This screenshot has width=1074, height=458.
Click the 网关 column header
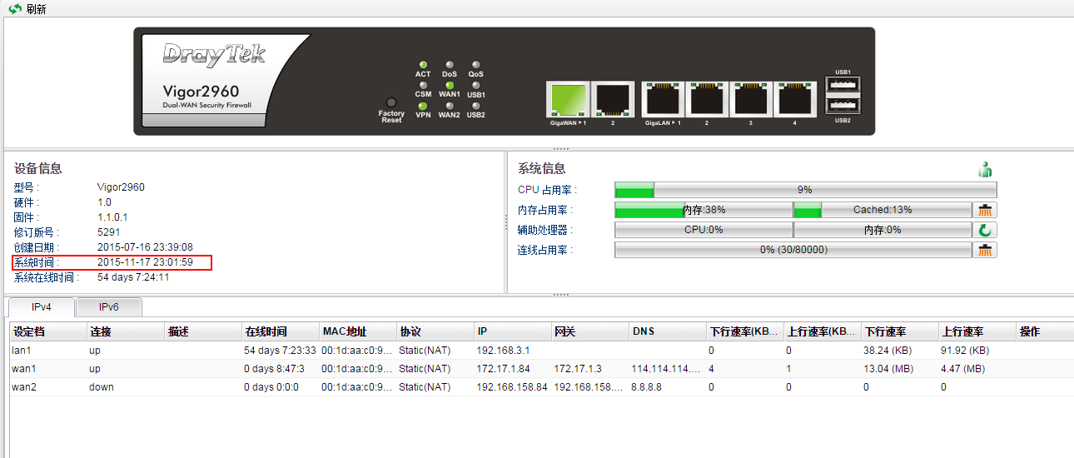[590, 331]
